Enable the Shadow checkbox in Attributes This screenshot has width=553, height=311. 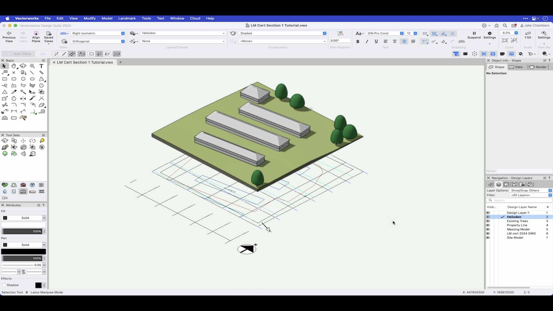click(4, 285)
